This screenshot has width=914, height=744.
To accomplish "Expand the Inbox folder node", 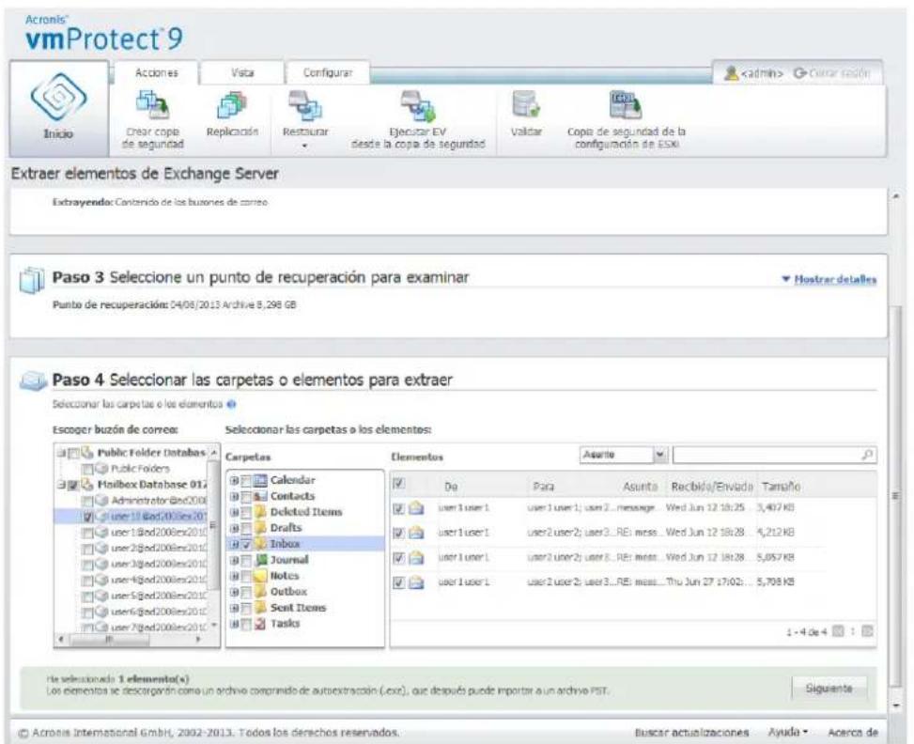I will pyautogui.click(x=234, y=545).
